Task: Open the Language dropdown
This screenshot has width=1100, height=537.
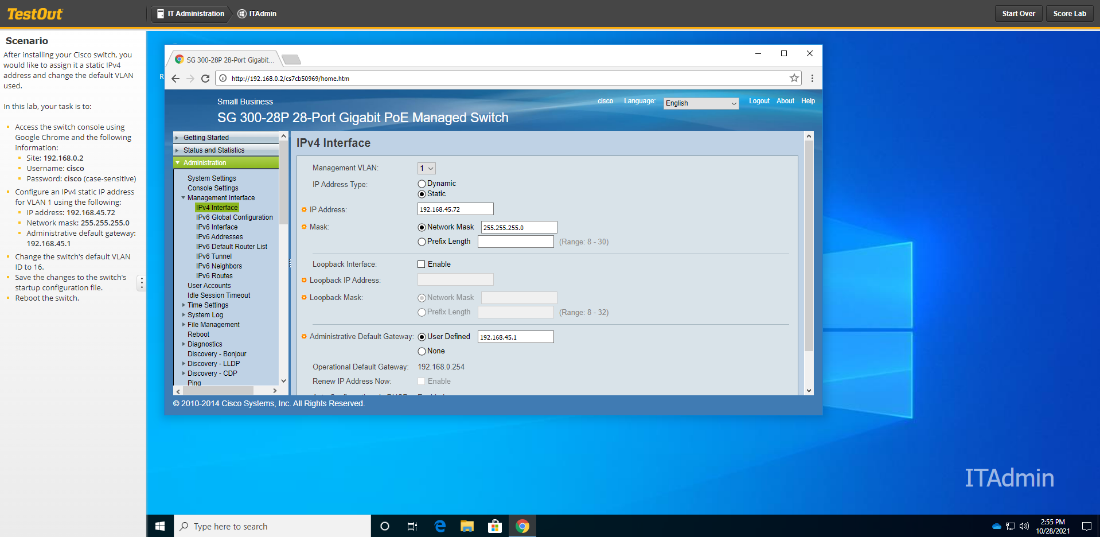Action: [701, 103]
